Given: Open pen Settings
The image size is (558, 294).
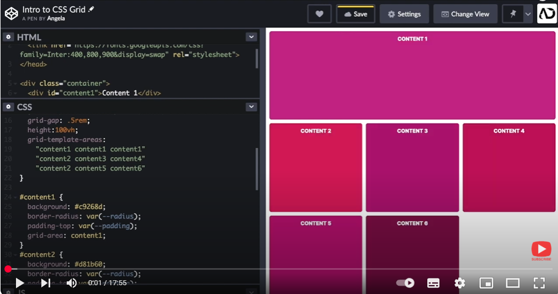Looking at the screenshot, I should (404, 14).
